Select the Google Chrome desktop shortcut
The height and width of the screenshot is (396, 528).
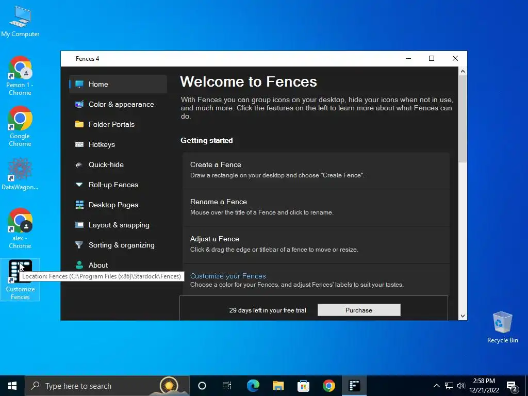pos(20,127)
